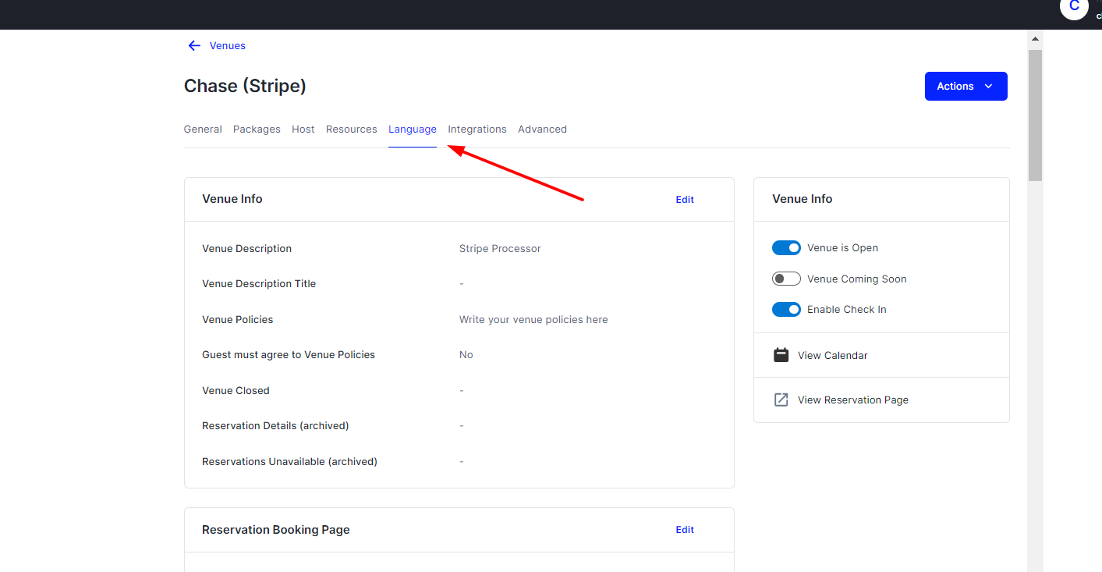This screenshot has height=572, width=1102.
Task: Disable the Enable Check In toggle
Action: (786, 309)
